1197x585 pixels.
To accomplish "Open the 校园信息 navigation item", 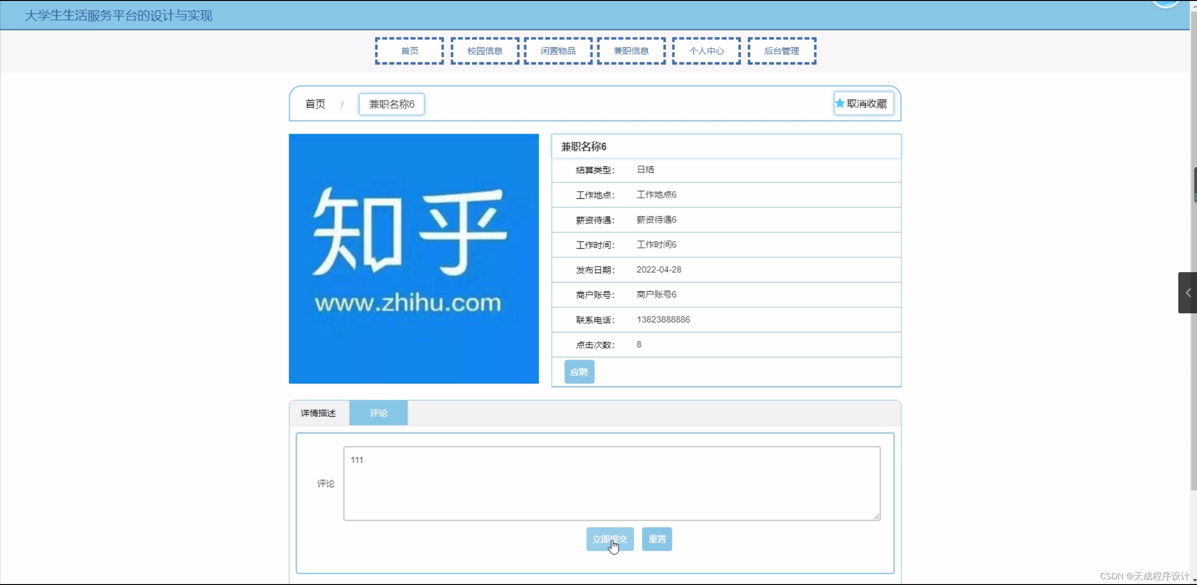I will coord(485,51).
